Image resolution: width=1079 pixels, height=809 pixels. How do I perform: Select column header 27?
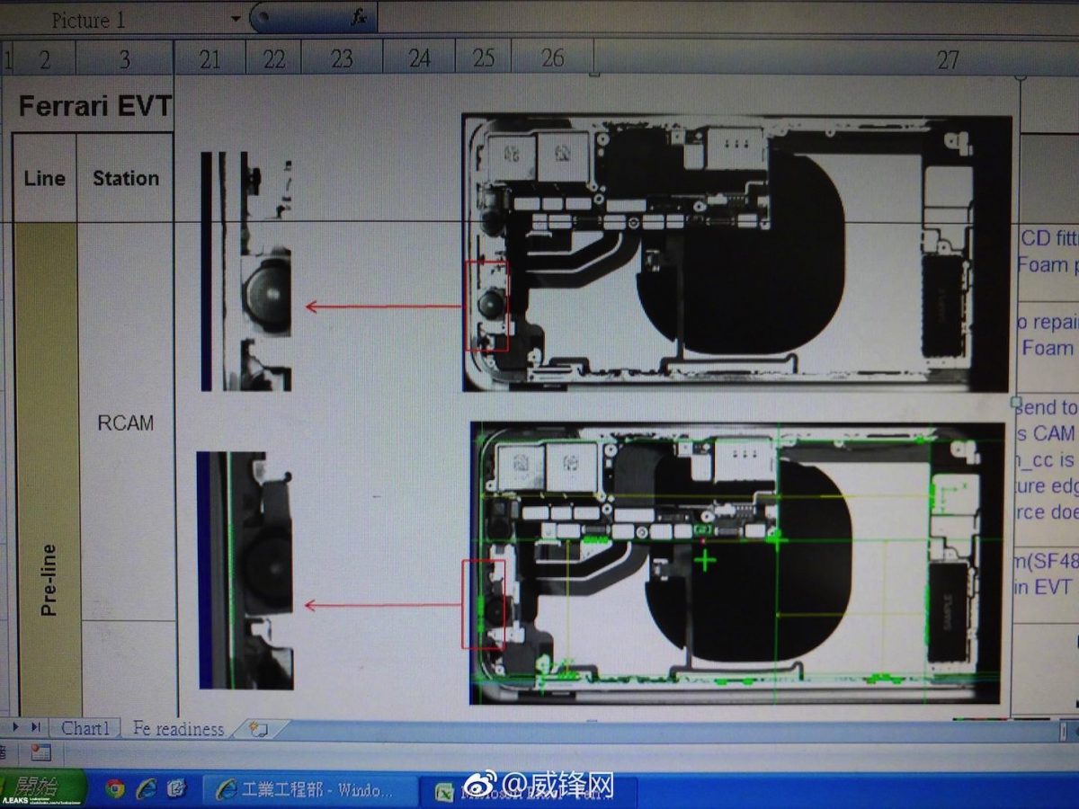[x=949, y=60]
